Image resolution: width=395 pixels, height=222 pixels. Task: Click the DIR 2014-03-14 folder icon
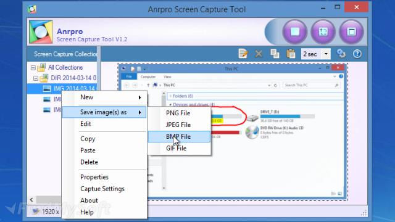[x=44, y=78]
